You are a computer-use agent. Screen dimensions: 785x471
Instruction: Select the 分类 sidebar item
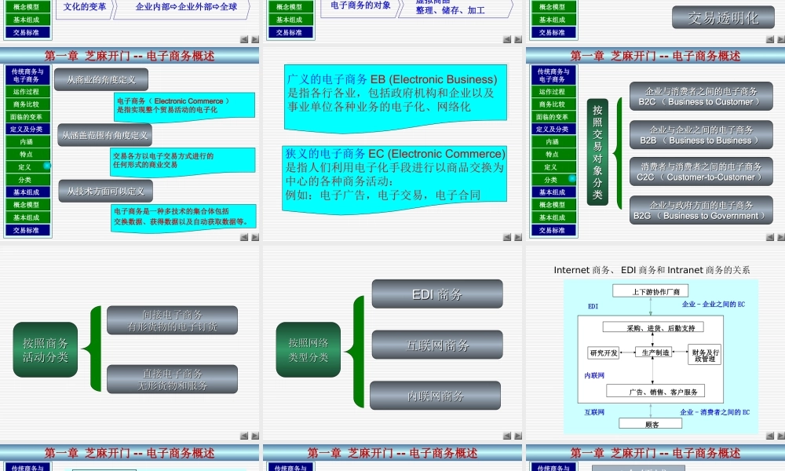pyautogui.click(x=27, y=178)
